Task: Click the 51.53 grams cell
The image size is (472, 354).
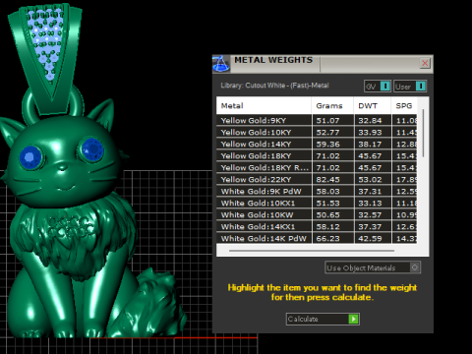Action: (x=333, y=203)
